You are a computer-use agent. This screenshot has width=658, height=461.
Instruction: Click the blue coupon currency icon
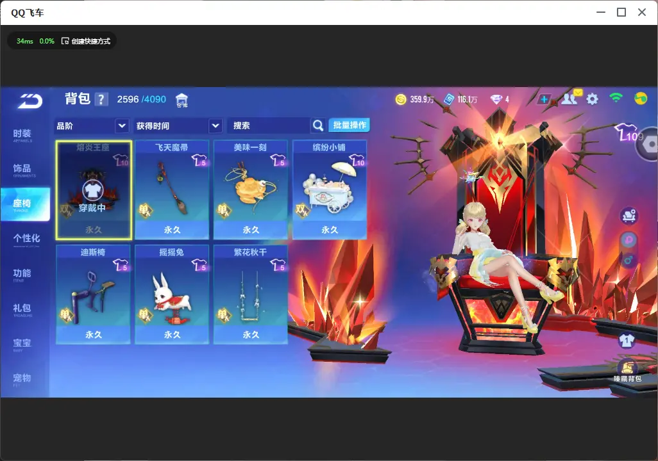pos(449,99)
